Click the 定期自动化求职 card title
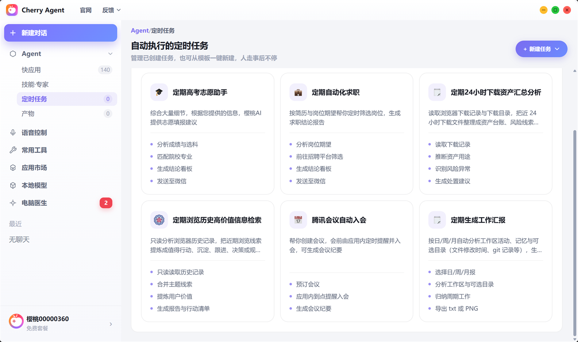 336,92
